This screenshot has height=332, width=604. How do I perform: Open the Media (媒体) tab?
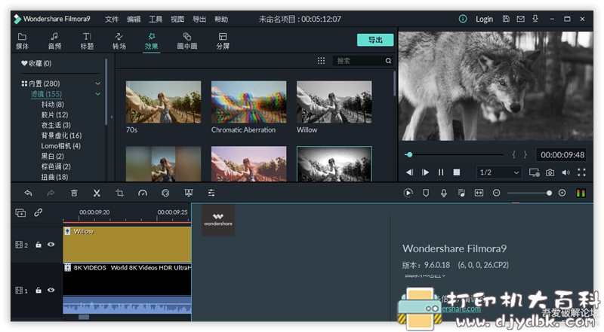click(x=22, y=41)
